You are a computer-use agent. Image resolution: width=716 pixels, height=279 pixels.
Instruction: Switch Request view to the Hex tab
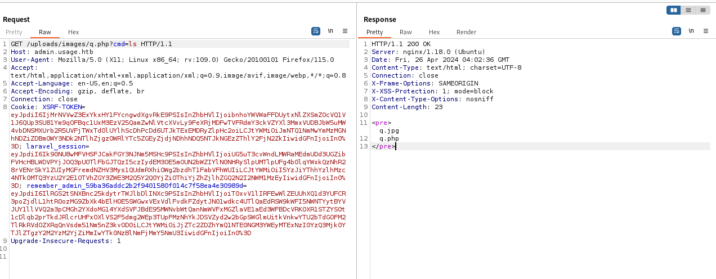(74, 32)
